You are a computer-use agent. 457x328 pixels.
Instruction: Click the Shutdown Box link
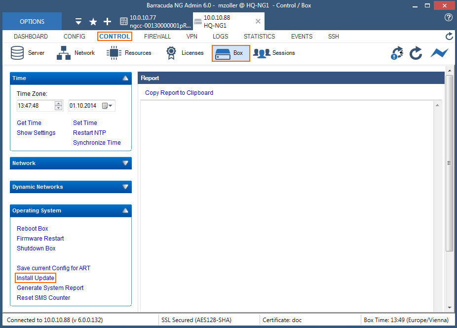(36, 248)
